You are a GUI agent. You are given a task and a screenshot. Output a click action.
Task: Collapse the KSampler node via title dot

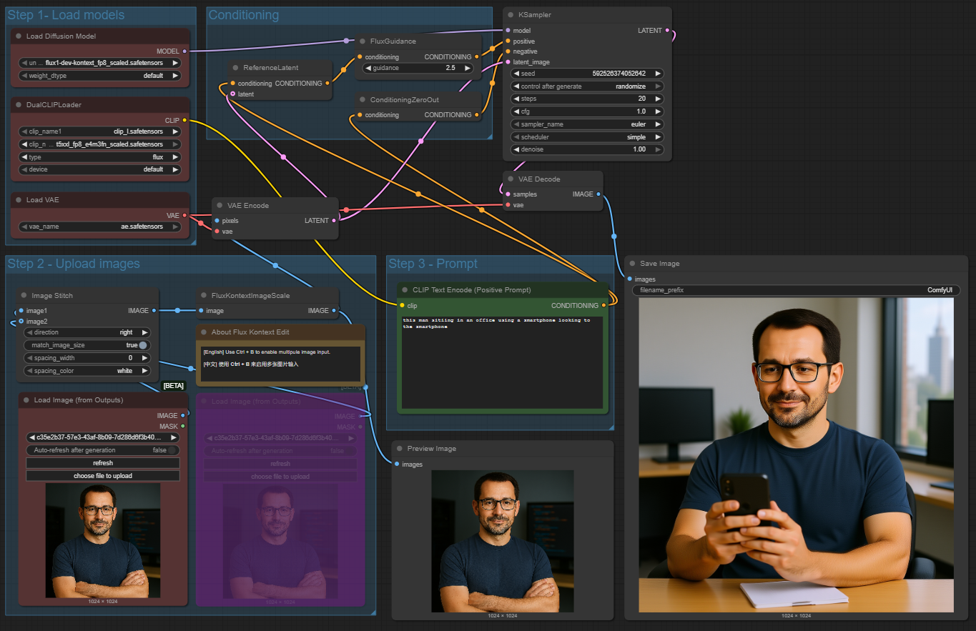point(511,15)
